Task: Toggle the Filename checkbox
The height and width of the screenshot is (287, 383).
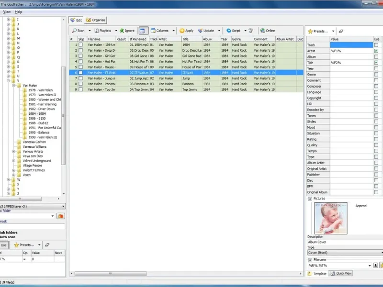Action: pos(310,260)
